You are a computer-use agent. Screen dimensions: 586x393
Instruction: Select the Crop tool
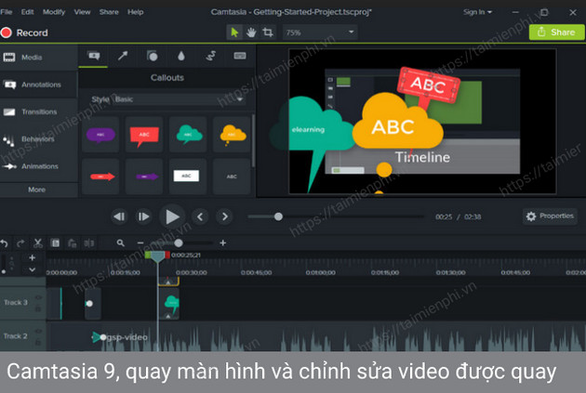pos(268,33)
